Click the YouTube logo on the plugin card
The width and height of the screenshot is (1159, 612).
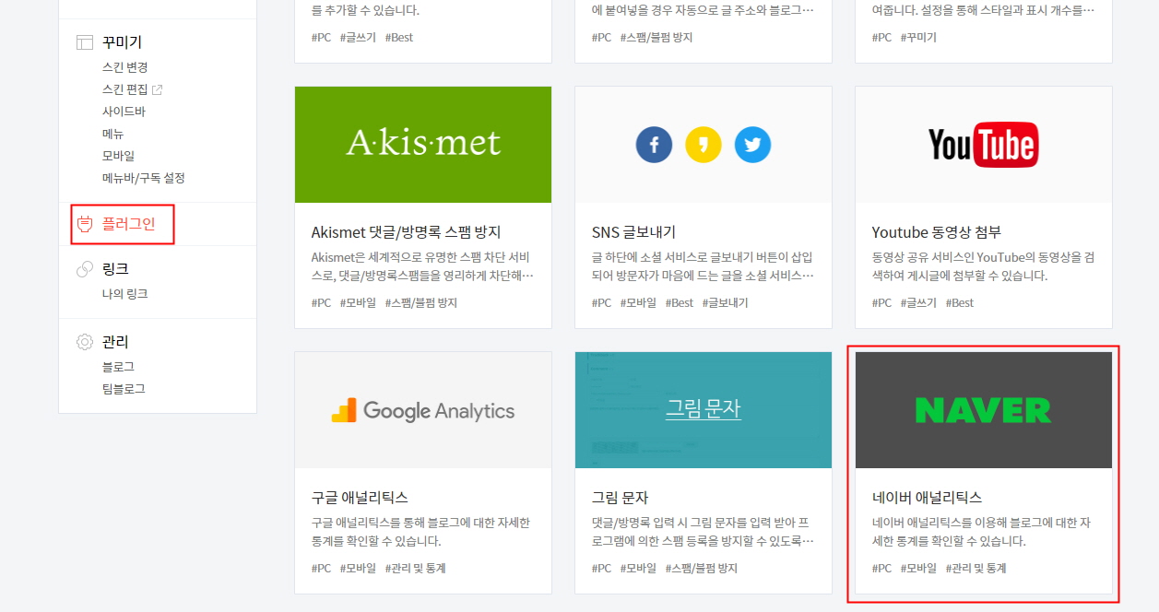983,144
